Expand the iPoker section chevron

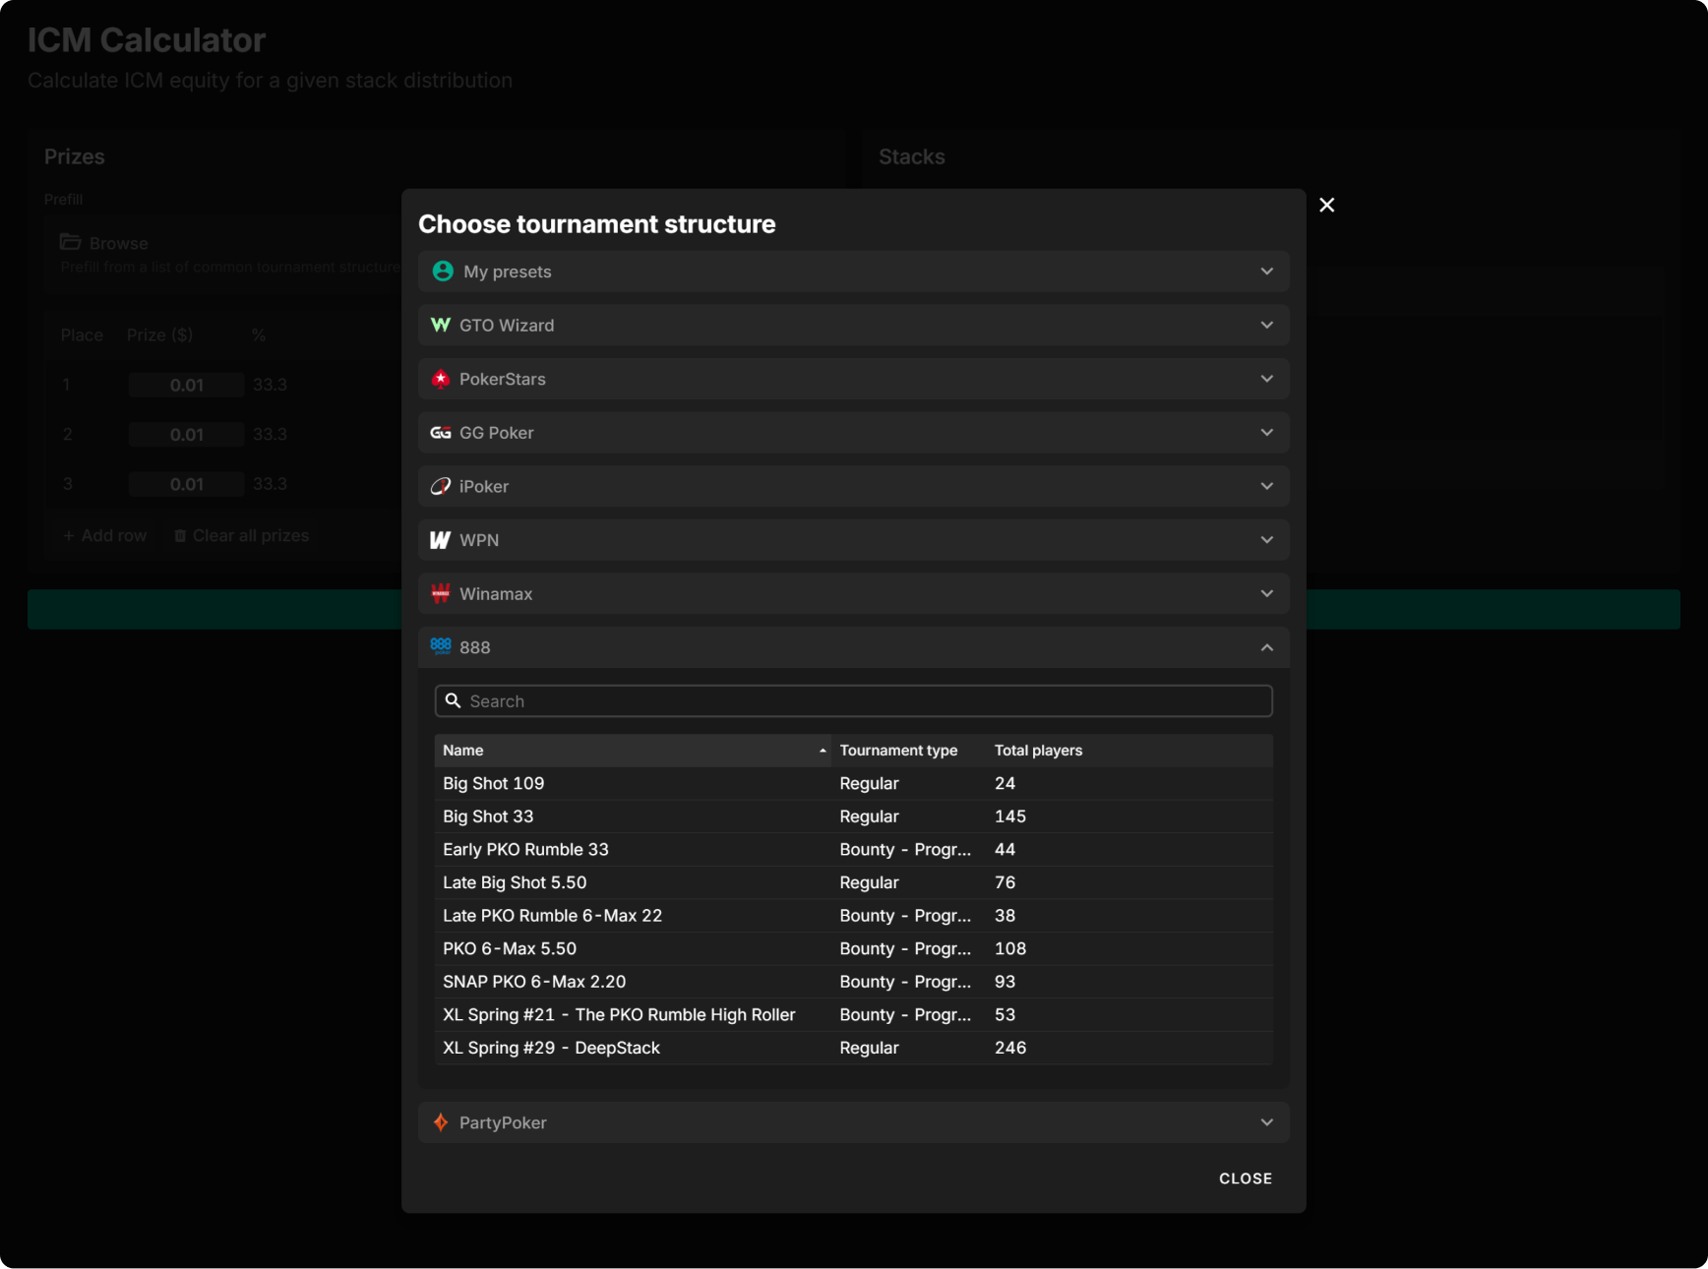point(1267,486)
